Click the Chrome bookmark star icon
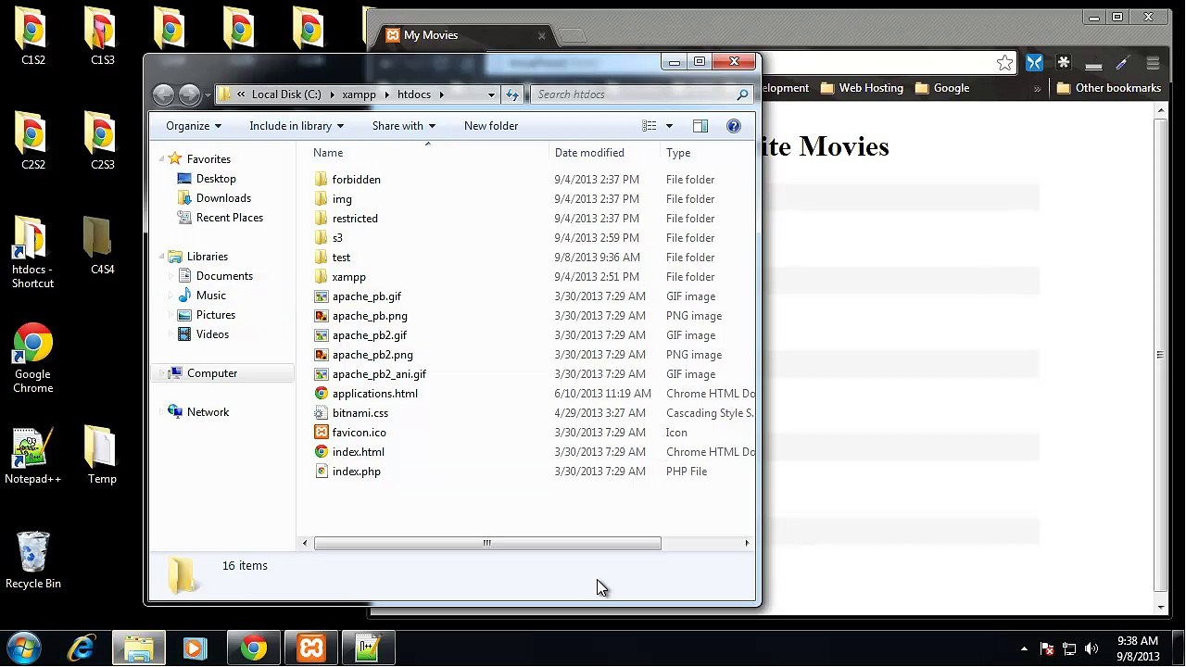1186x667 pixels. 1004,63
